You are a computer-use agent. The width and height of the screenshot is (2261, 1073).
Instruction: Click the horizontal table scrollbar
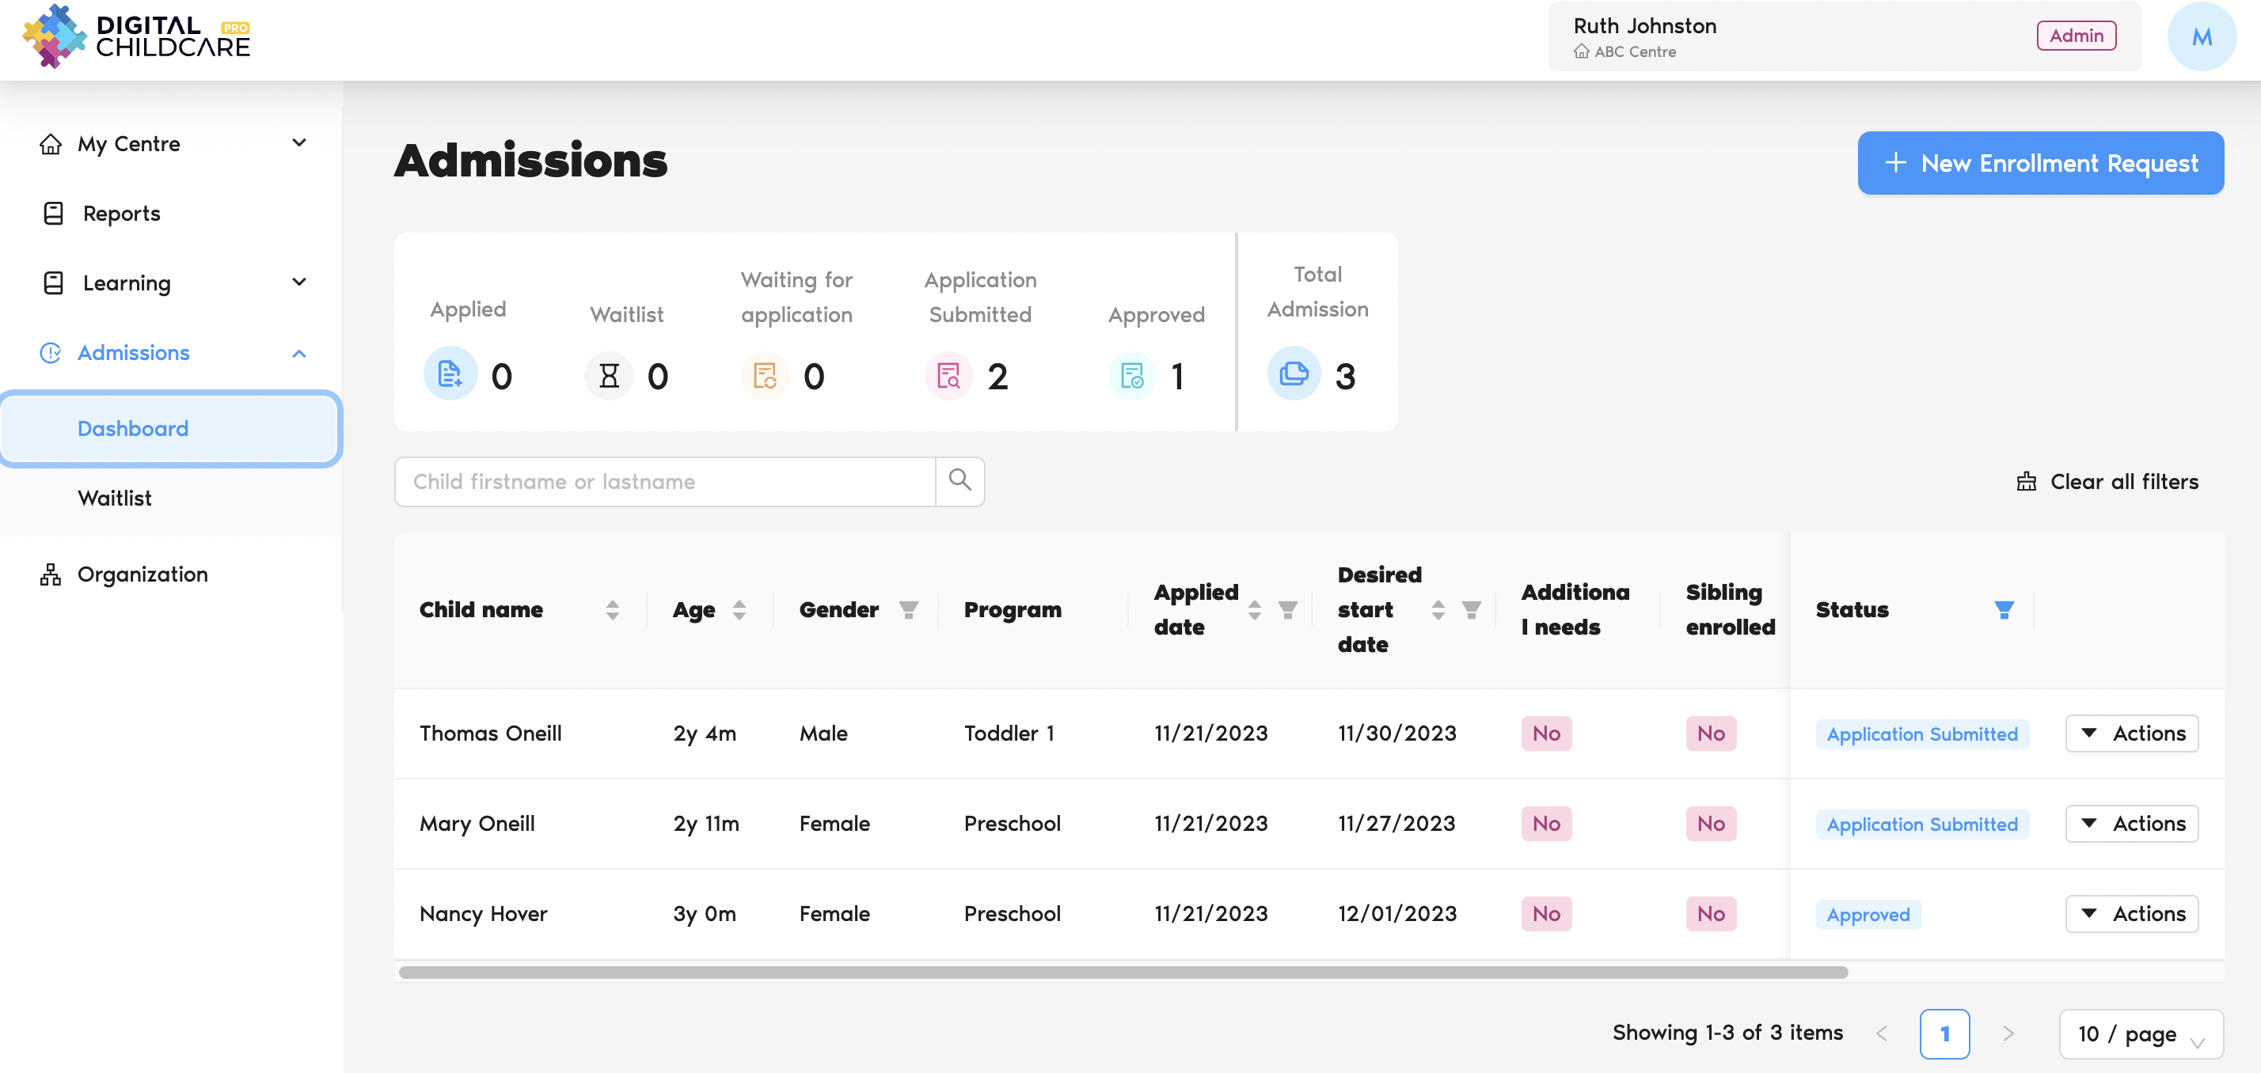[x=1123, y=972]
